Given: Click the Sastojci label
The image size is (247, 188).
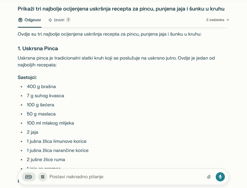Looking at the screenshot, I should tap(27, 77).
